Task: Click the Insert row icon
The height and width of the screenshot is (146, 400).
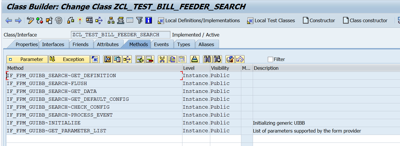Action: coord(140,59)
